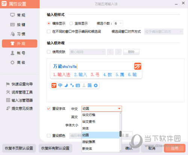
Task: Open 快速设置向导 quick setup wizard
Action: tap(20, 84)
